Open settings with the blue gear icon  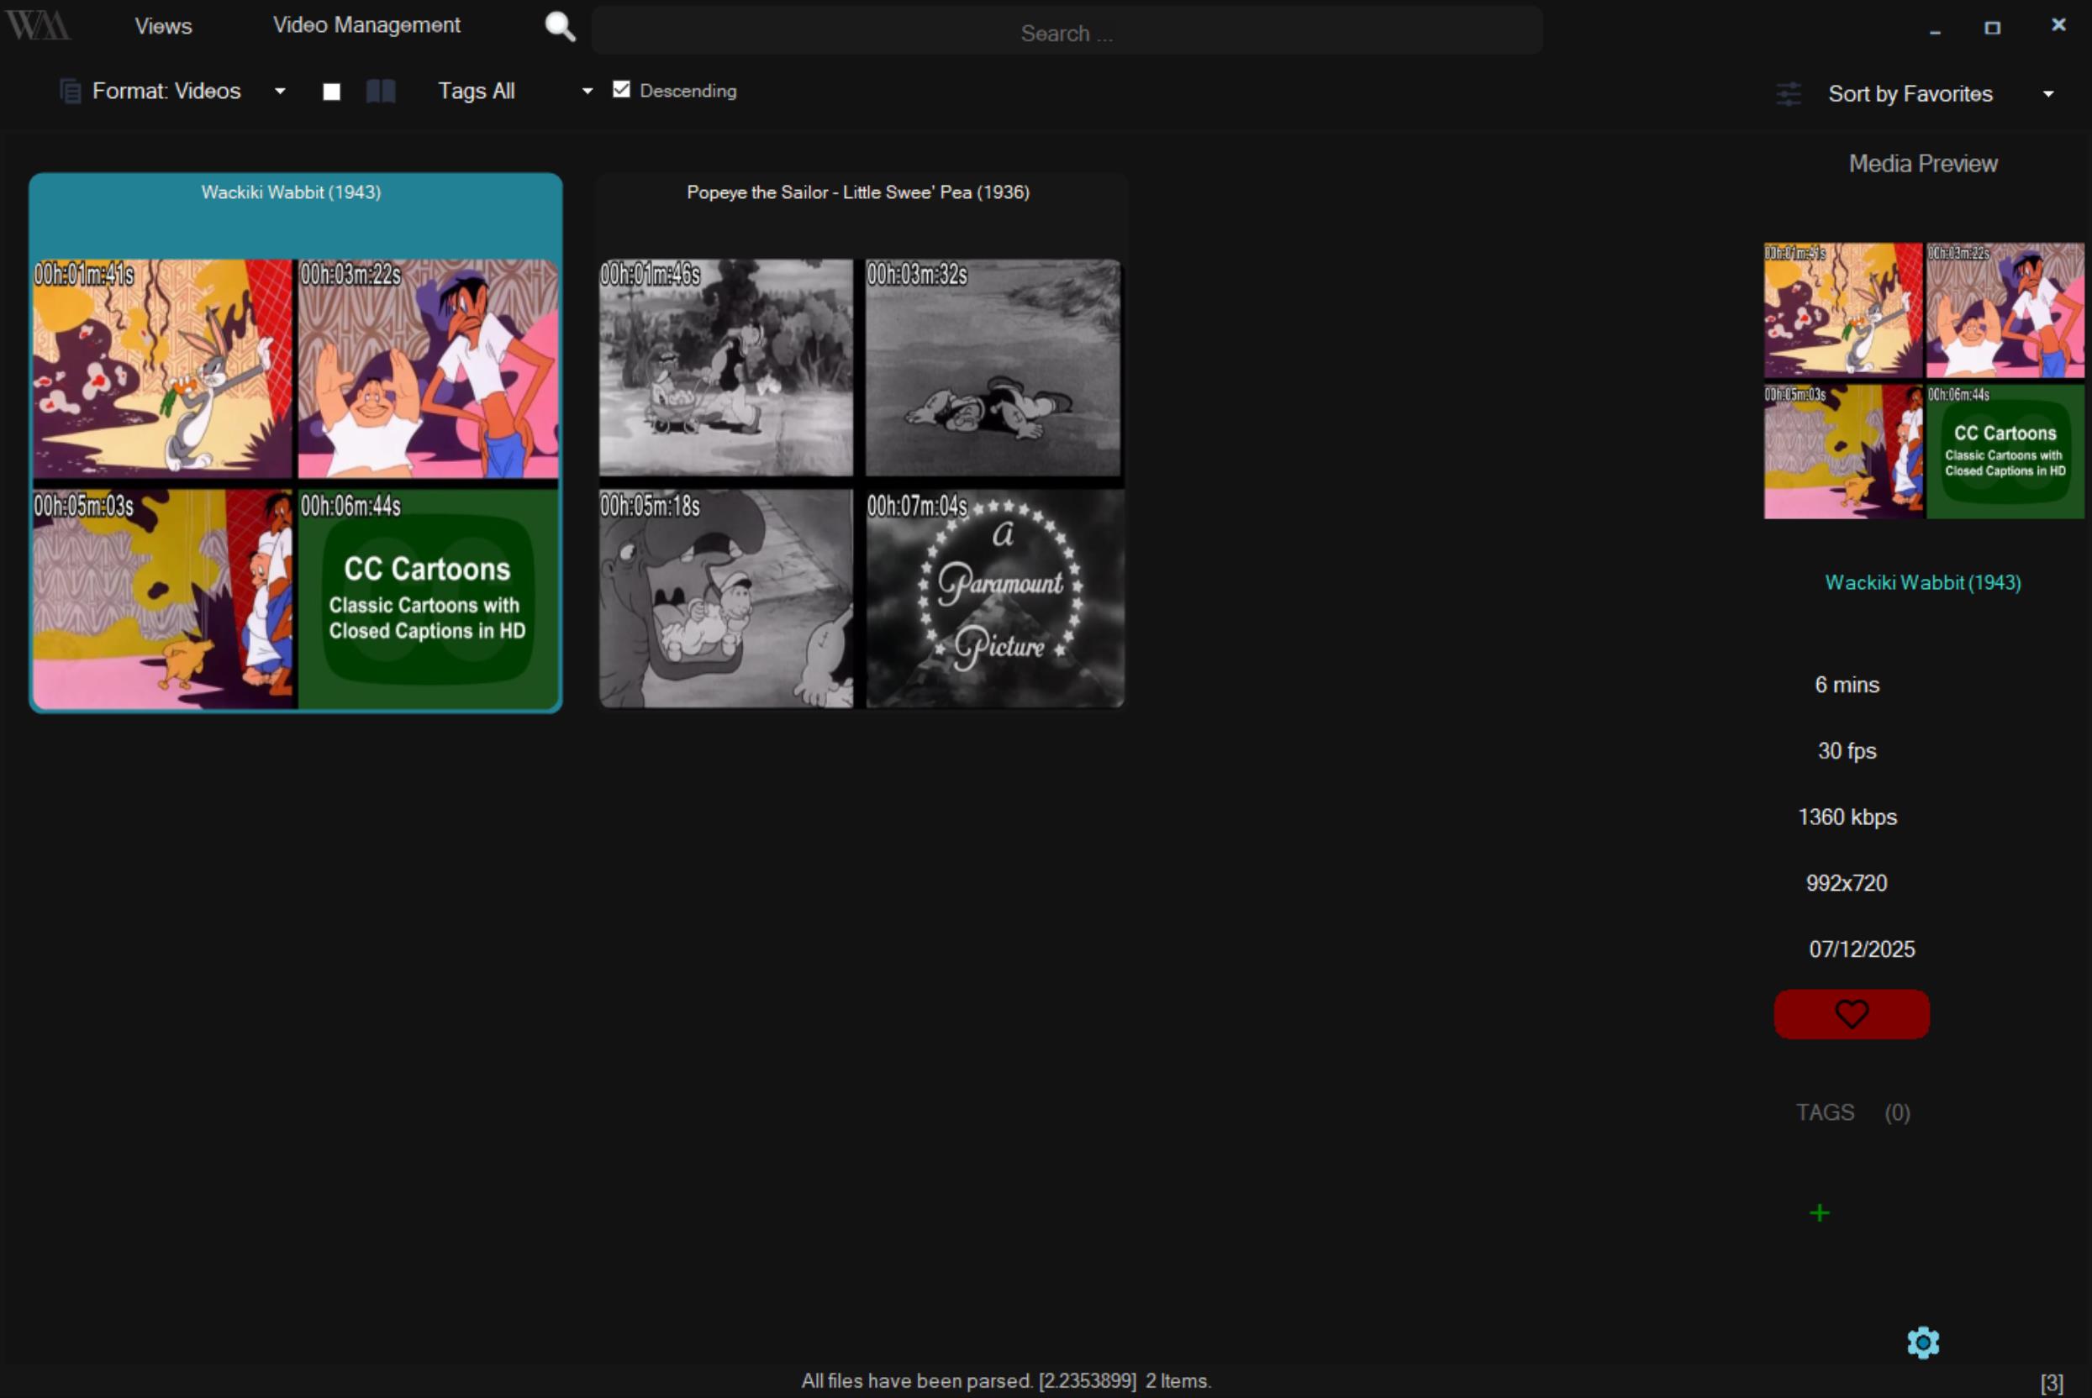(x=1922, y=1342)
